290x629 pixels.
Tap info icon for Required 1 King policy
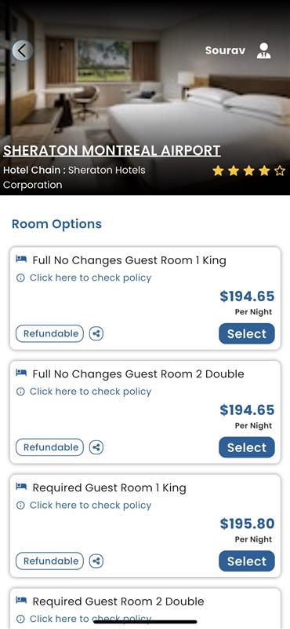tap(20, 506)
